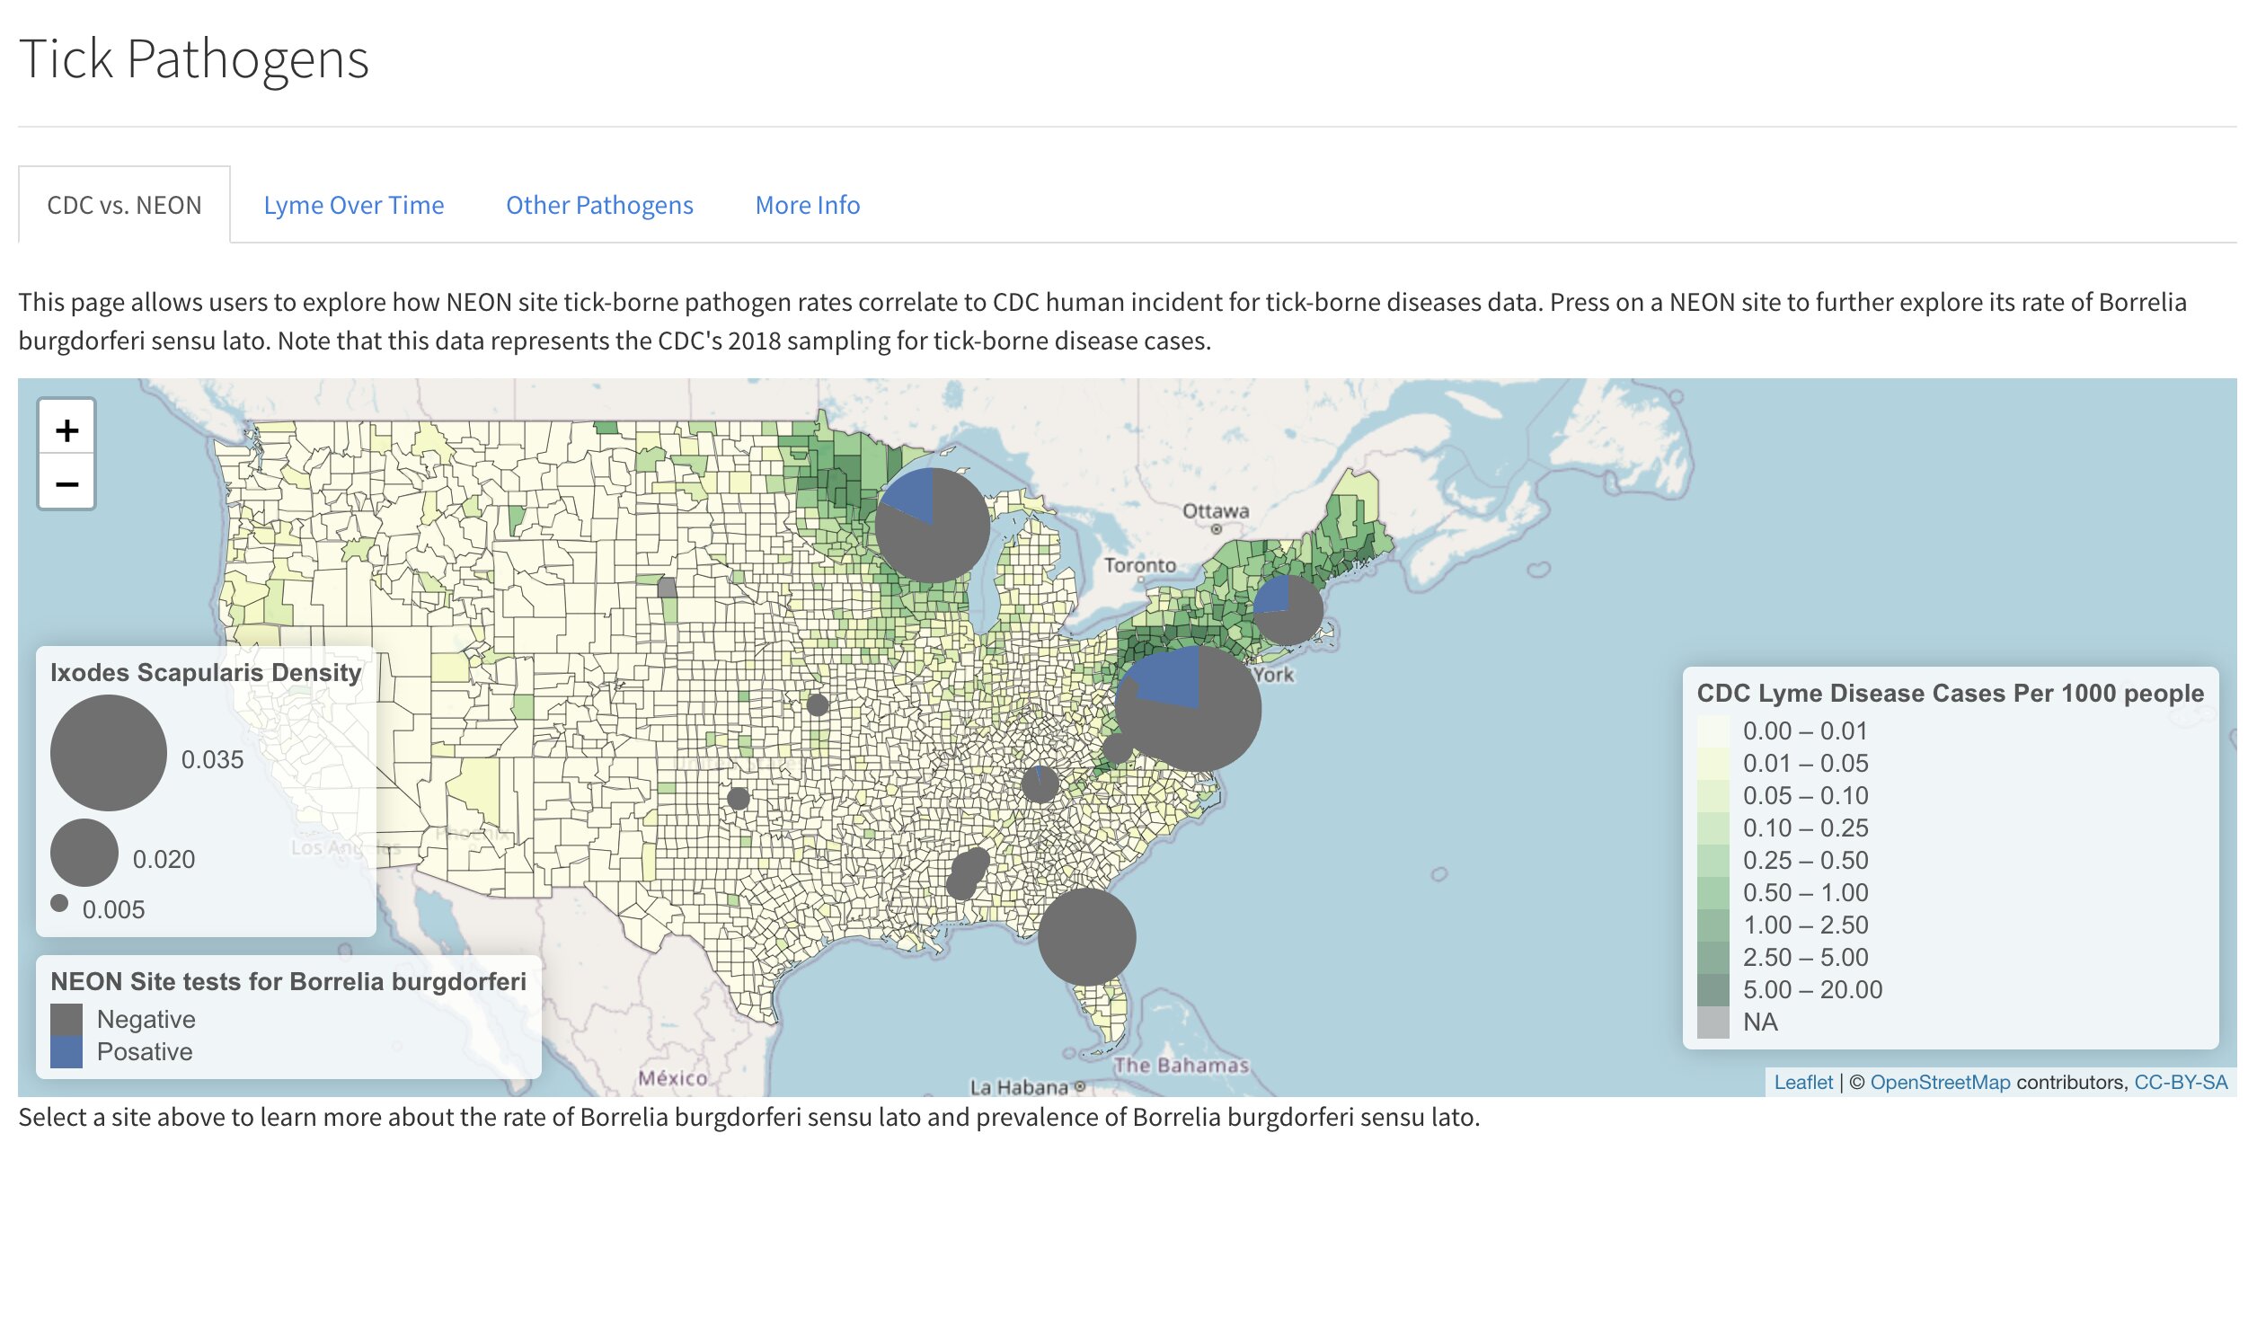Go to the More Info tab
This screenshot has width=2257, height=1319.
(808, 205)
